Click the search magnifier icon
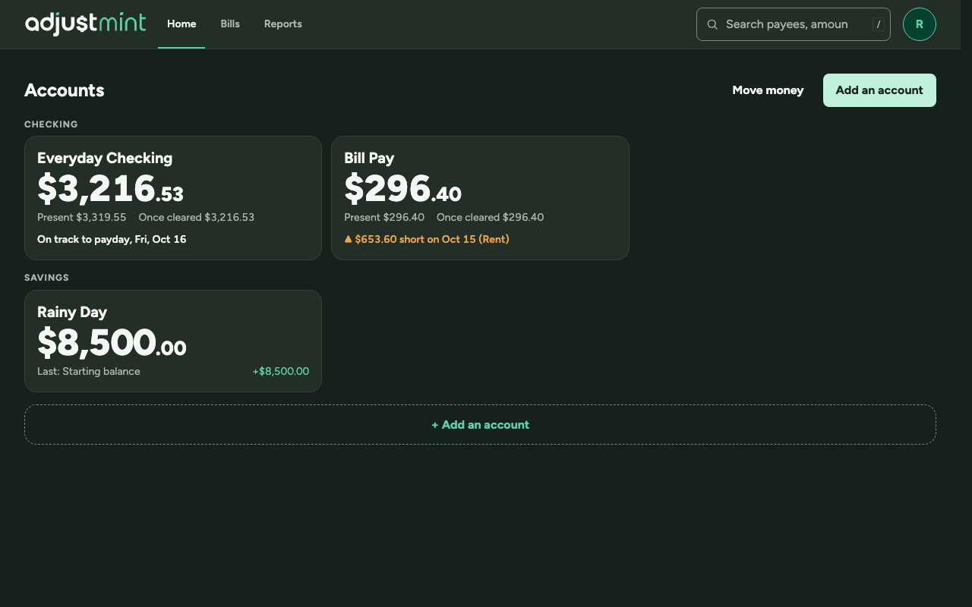The width and height of the screenshot is (972, 607). (x=712, y=24)
